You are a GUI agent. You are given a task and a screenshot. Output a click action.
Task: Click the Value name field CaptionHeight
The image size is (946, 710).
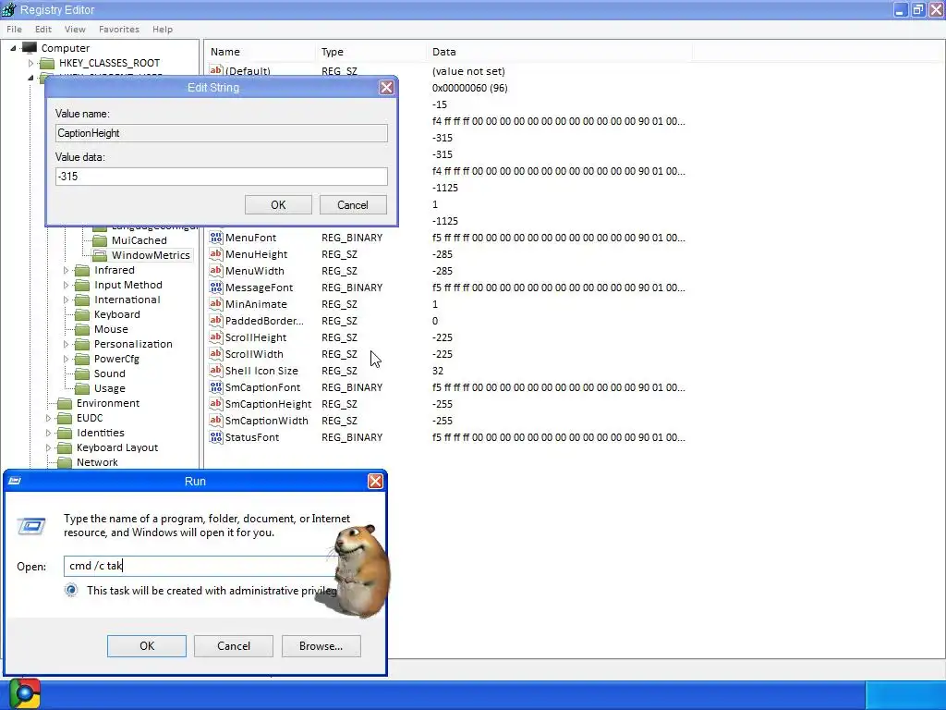222,133
